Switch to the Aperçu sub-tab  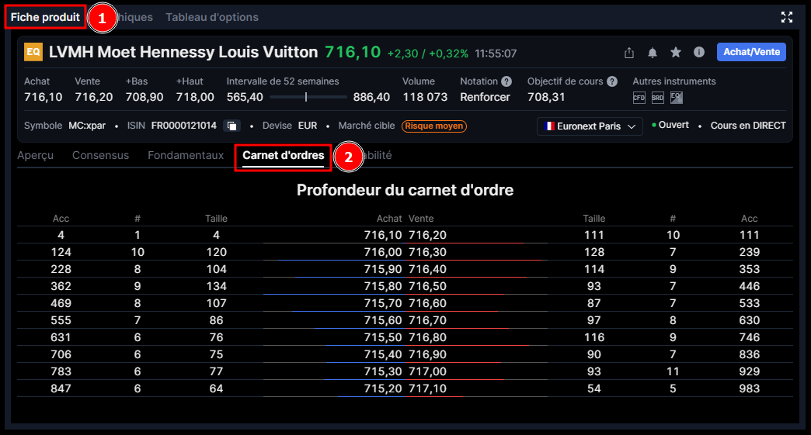click(x=35, y=155)
